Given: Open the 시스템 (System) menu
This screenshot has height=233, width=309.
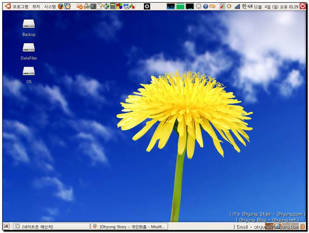Looking at the screenshot, I should 50,6.
